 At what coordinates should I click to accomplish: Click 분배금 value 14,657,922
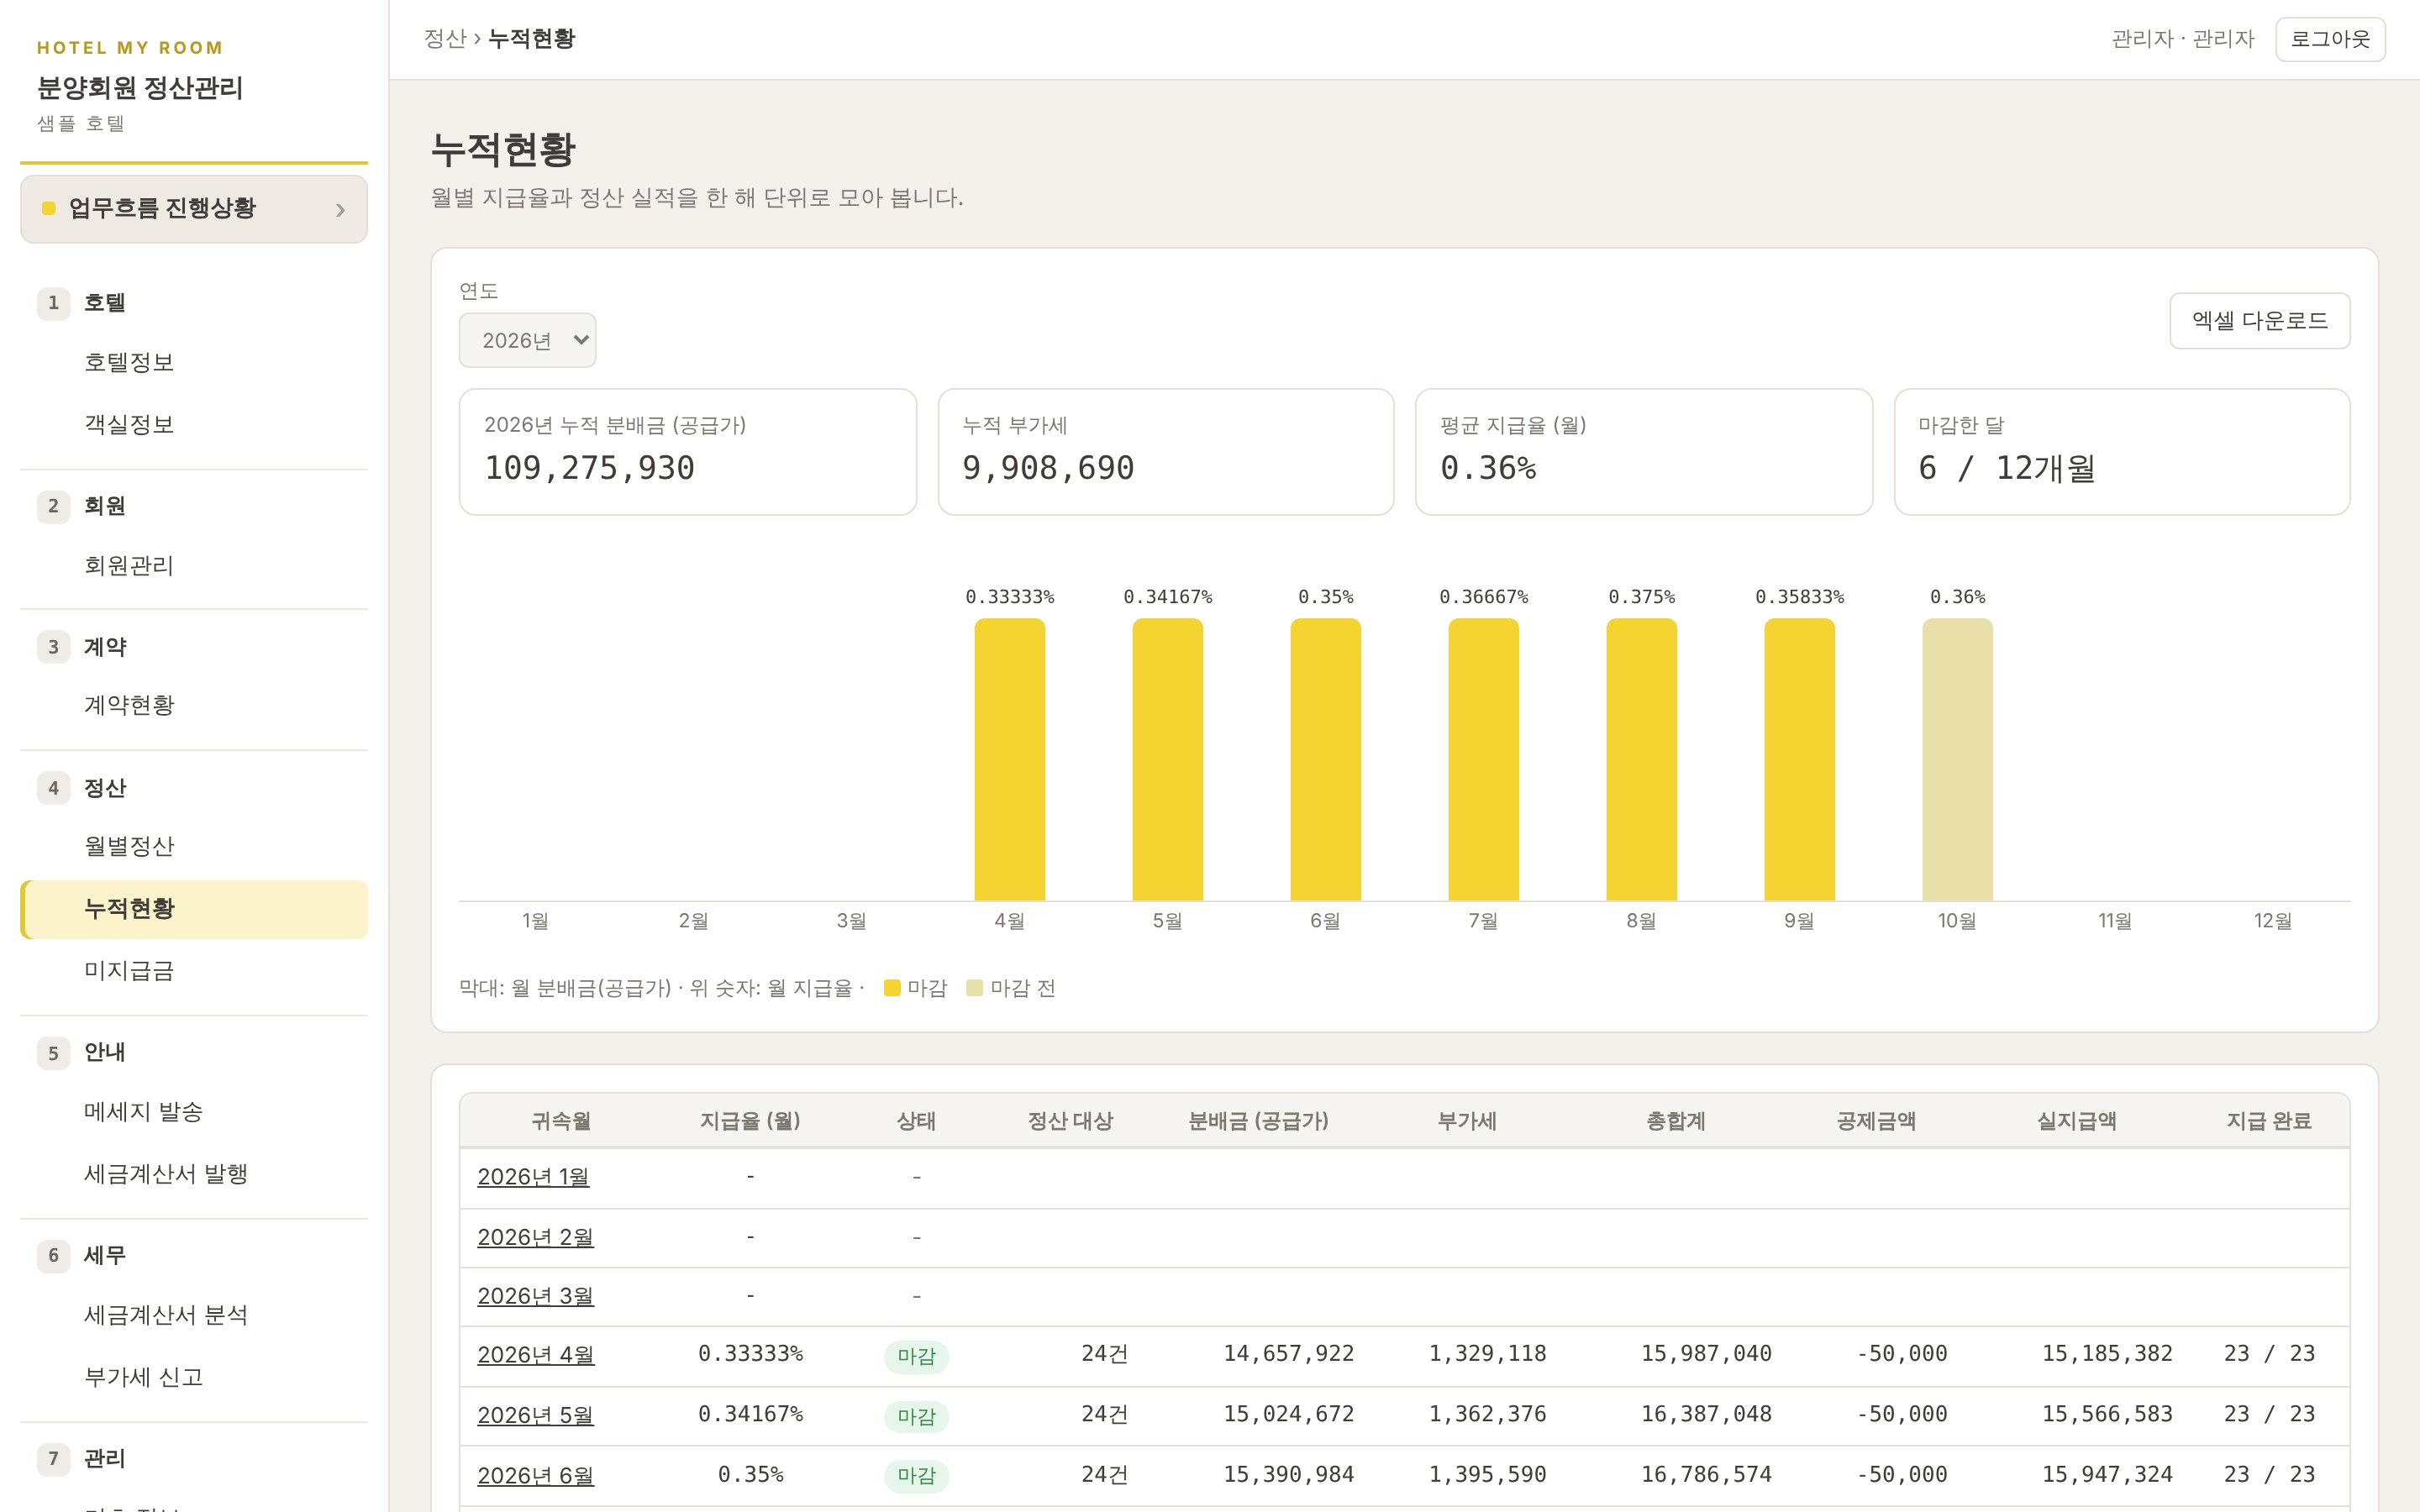pyautogui.click(x=1288, y=1354)
